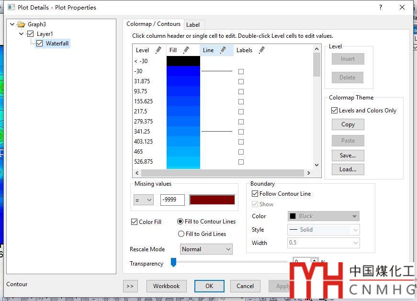The image size is (417, 301).
Task: Open the Rescale Mode dropdown
Action: coord(206,249)
